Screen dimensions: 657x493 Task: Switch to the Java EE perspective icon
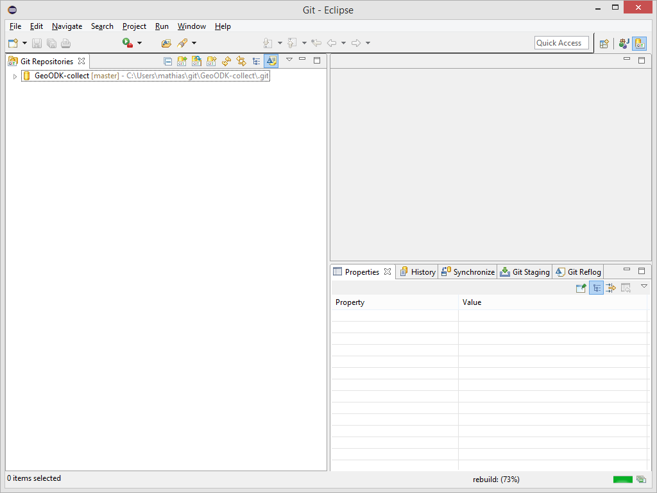point(624,43)
